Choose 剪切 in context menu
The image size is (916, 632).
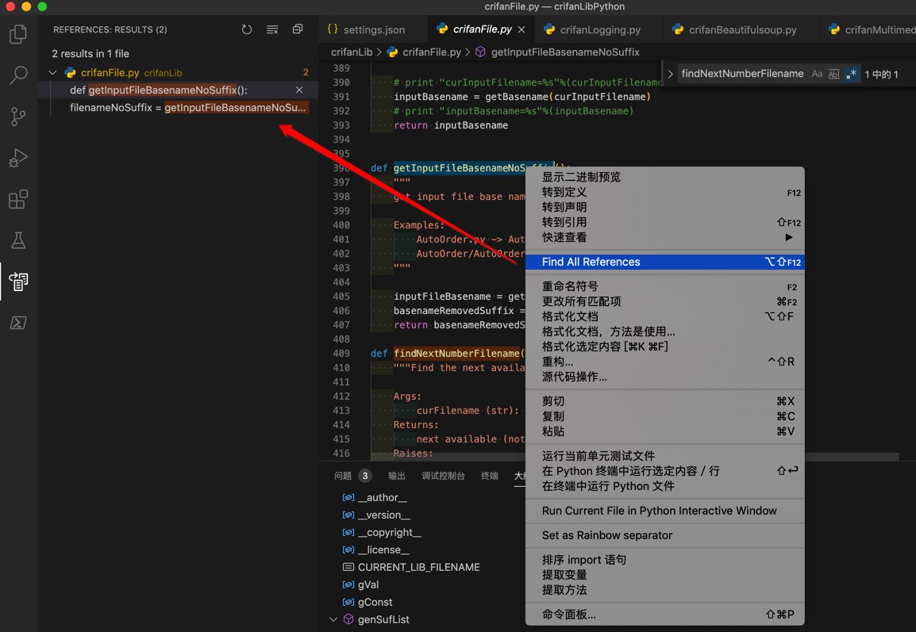click(665, 401)
